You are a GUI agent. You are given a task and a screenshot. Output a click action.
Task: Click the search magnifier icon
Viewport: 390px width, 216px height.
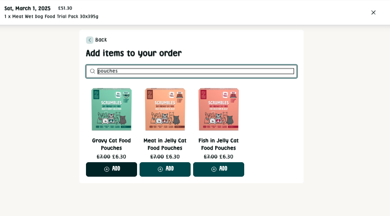[x=93, y=71]
